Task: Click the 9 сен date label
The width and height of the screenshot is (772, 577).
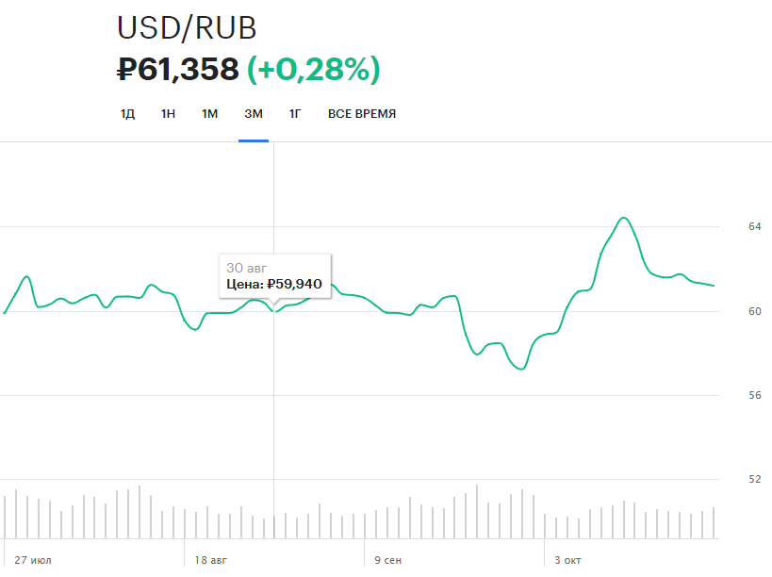Action: (x=387, y=560)
